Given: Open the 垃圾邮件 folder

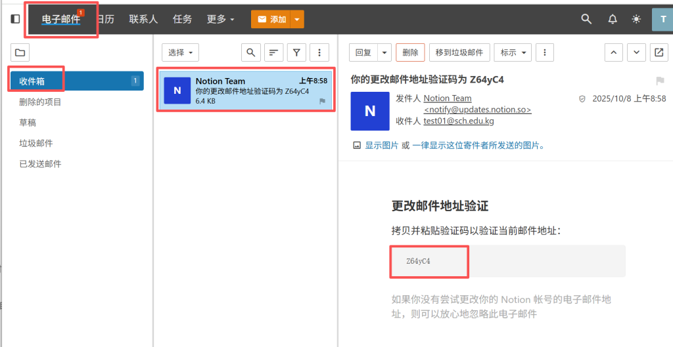Looking at the screenshot, I should click(35, 143).
